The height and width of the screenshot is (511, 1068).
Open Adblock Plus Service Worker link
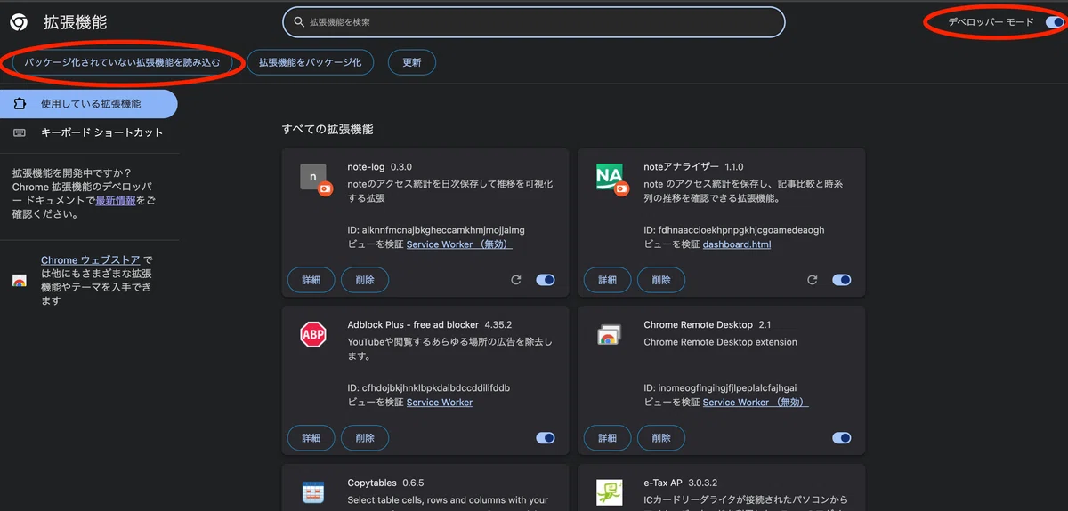(440, 403)
